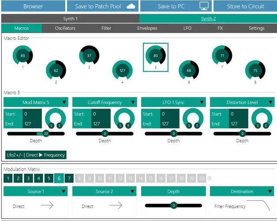Click the Distortion Level End value field
This screenshot has width=277, height=221.
point(239,124)
